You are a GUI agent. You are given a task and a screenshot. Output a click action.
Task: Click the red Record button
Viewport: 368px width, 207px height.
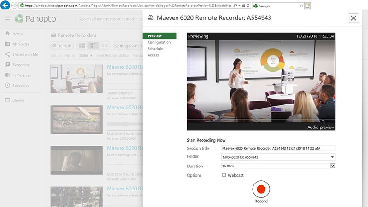click(261, 189)
